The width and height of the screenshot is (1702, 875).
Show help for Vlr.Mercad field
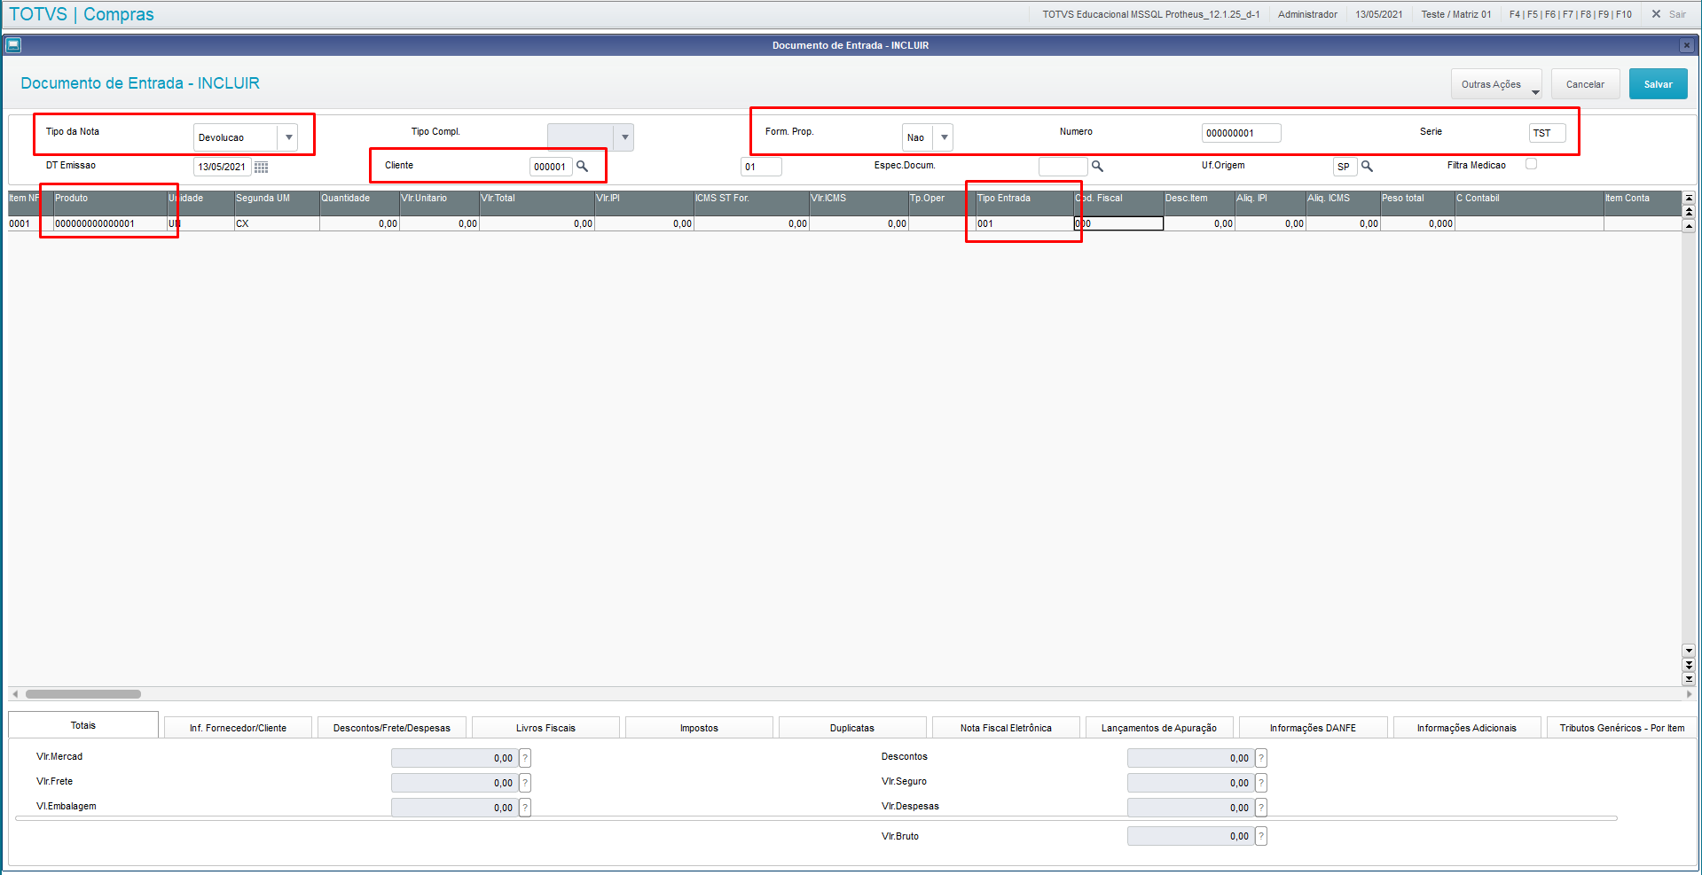coord(525,758)
